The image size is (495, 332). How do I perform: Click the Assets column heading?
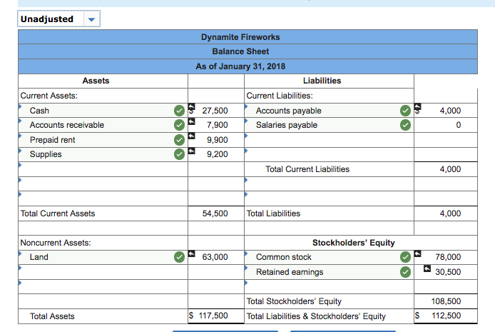[x=96, y=81]
